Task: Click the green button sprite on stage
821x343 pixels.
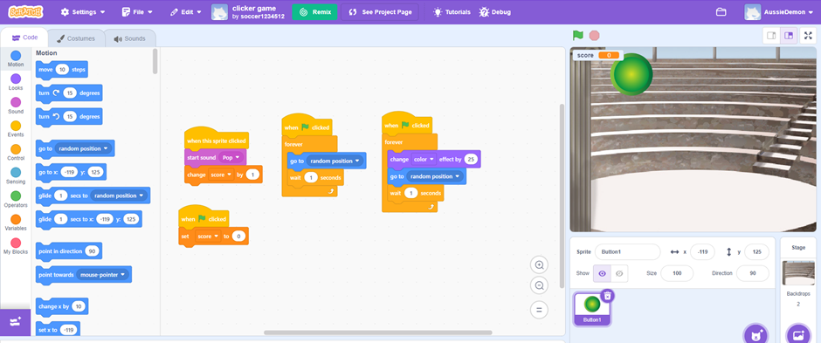Action: pyautogui.click(x=631, y=75)
